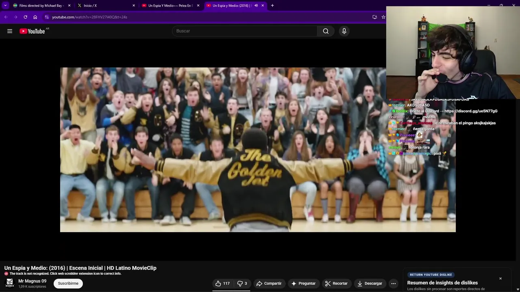Share the video via Compartir button
The image size is (520, 292).
click(x=269, y=283)
